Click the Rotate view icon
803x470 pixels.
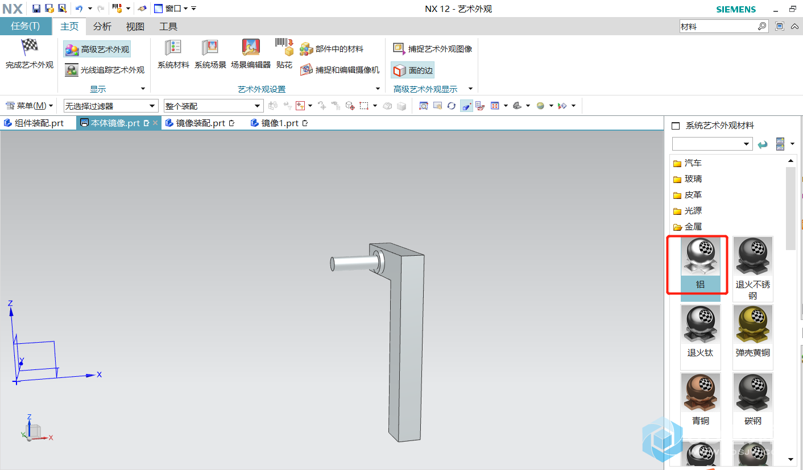tap(451, 106)
